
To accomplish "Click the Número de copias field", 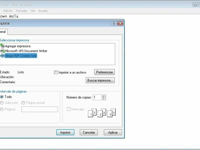I will point(97,97).
